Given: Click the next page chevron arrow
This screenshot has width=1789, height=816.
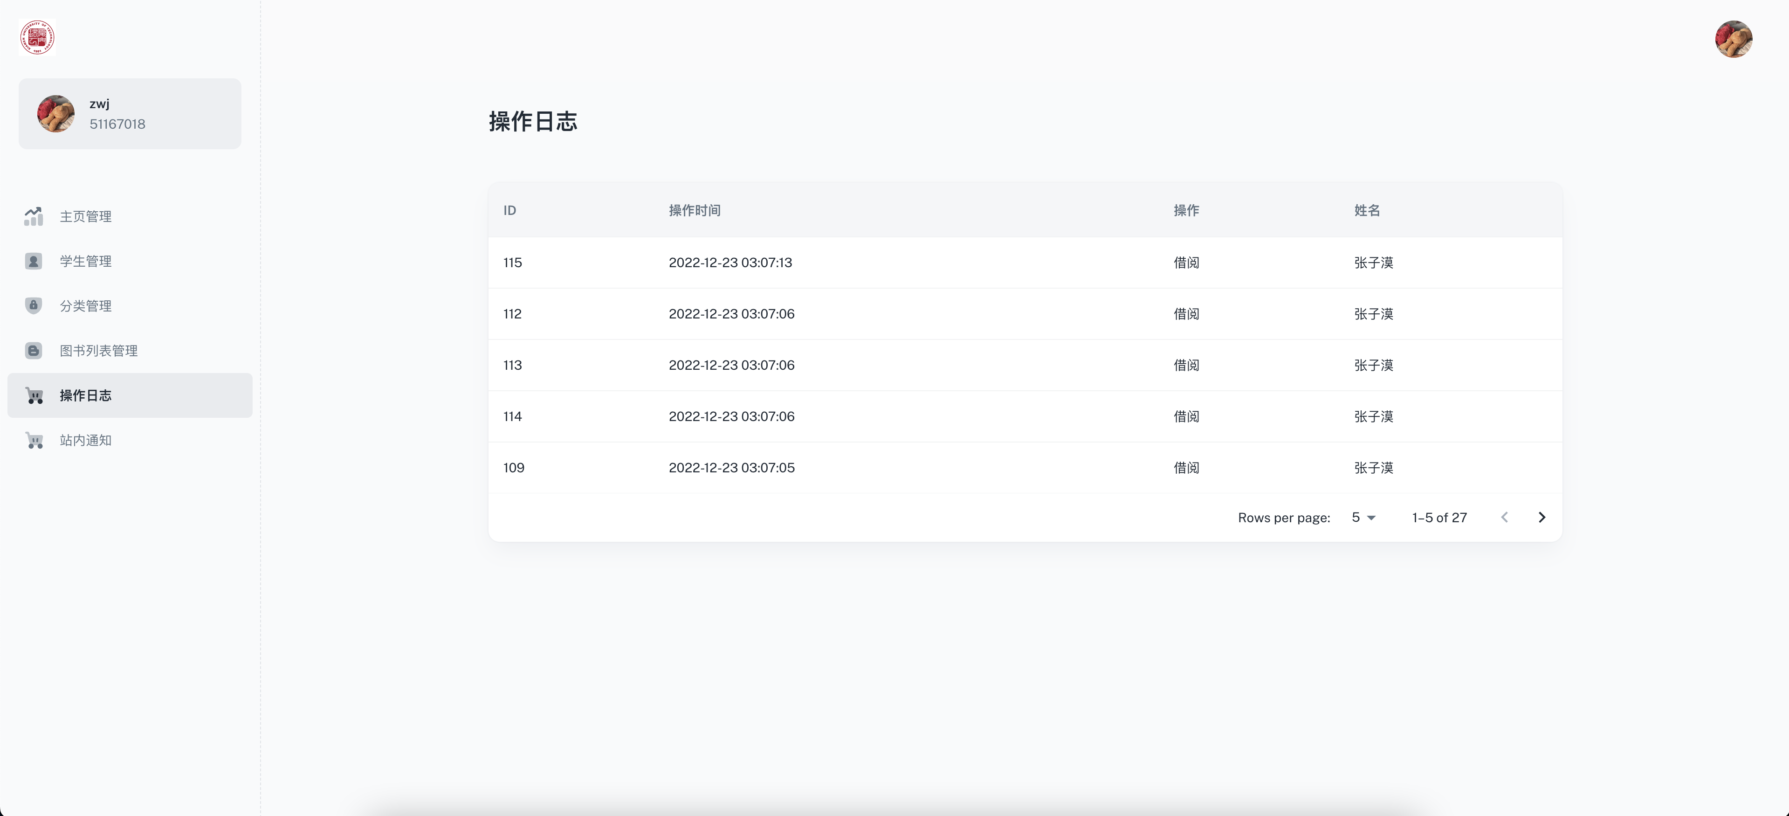Looking at the screenshot, I should pos(1542,517).
